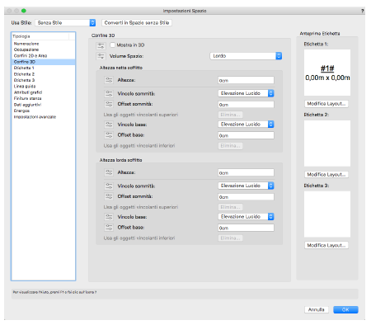Select Dati aggiuntivi in the list
The width and height of the screenshot is (371, 325).
coord(43,105)
